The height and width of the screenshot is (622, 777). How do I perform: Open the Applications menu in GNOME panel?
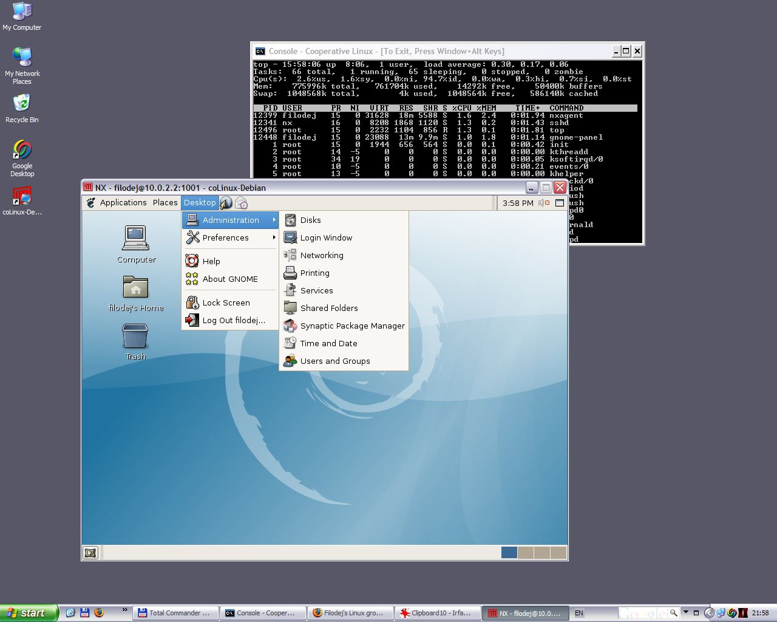(123, 203)
